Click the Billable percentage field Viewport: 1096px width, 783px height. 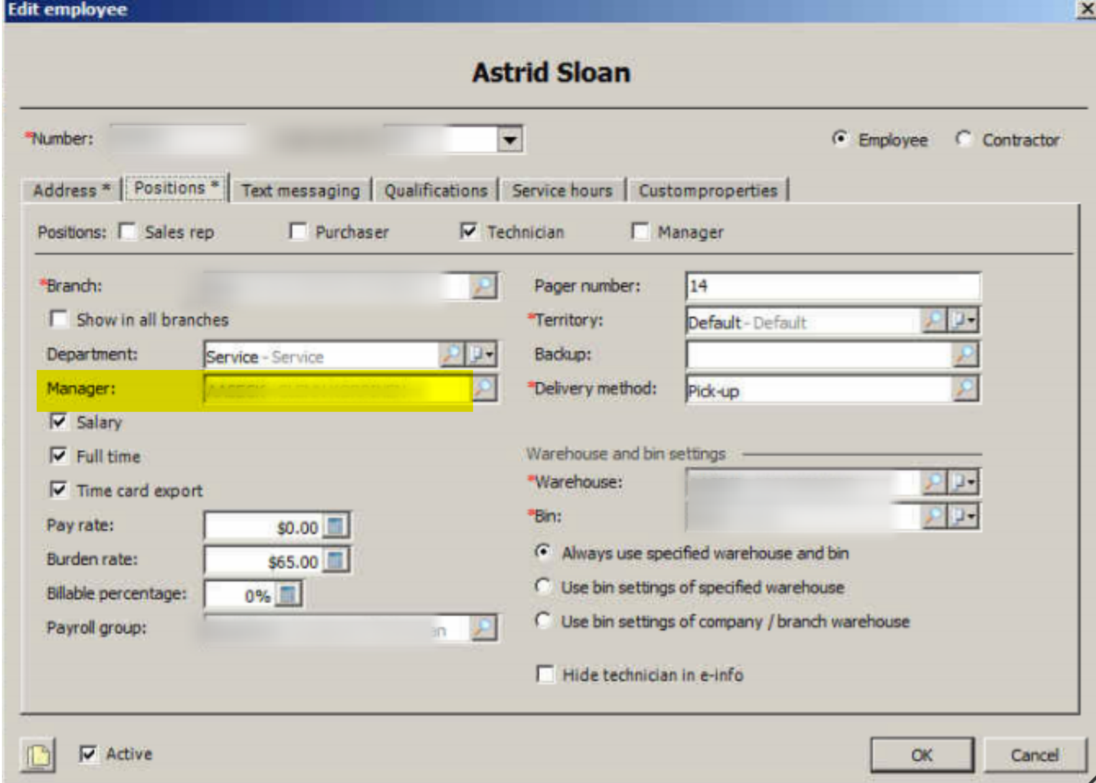(239, 595)
